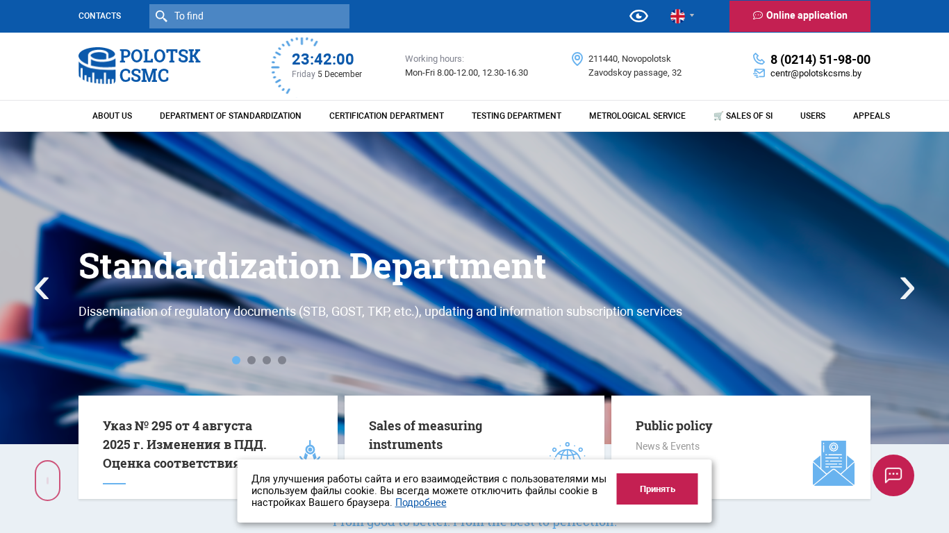This screenshot has width=949, height=533.
Task: Open Department of Standardization menu
Action: point(231,116)
